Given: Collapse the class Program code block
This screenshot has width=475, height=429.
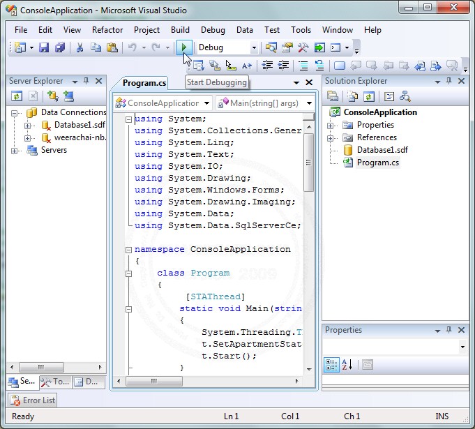Looking at the screenshot, I should tap(128, 273).
